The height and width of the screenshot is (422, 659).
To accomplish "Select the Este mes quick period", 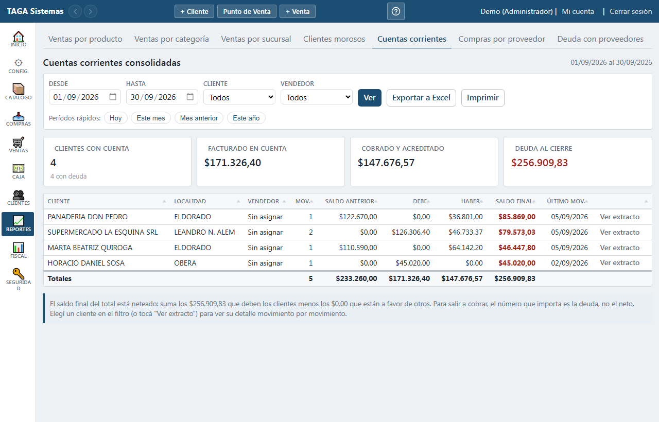I will click(151, 118).
